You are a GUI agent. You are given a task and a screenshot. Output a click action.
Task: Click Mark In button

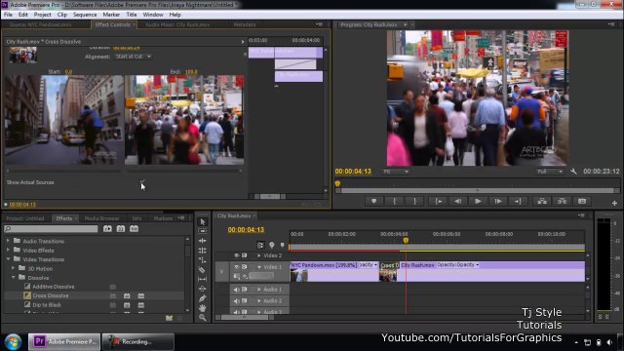coord(394,202)
